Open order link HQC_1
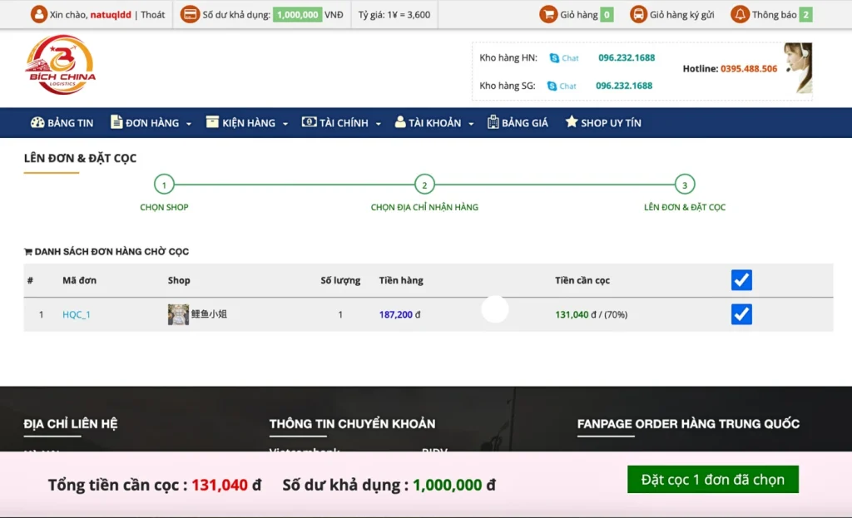The height and width of the screenshot is (518, 852). tap(77, 314)
